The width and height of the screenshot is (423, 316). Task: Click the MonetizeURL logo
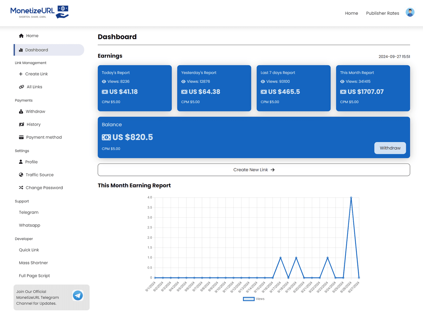point(40,12)
